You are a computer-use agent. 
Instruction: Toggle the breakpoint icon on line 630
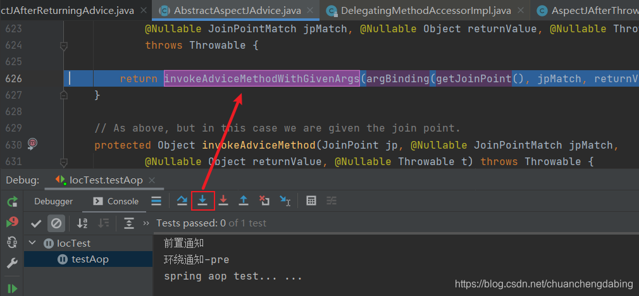[x=33, y=144]
